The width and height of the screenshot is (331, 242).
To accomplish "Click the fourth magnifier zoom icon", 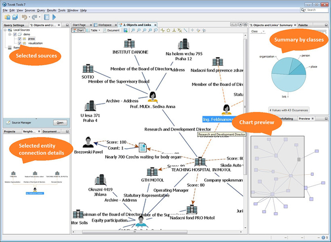I will (x=150, y=30).
